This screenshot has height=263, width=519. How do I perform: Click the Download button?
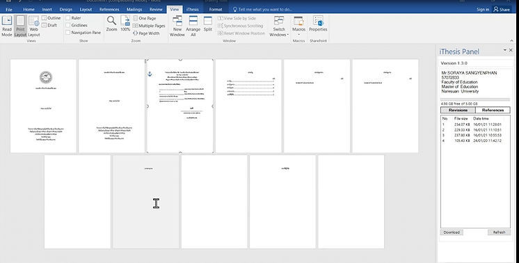(452, 232)
